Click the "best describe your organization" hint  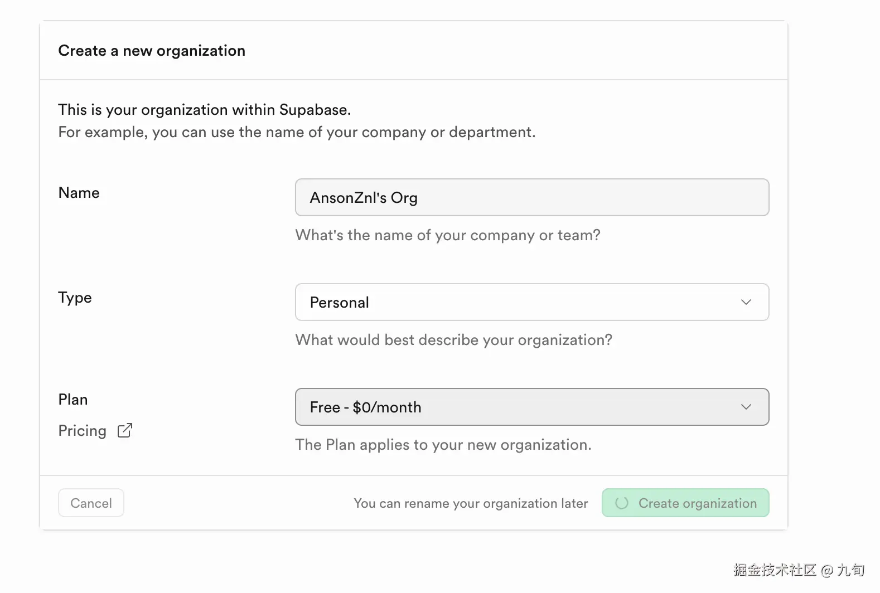(x=453, y=340)
